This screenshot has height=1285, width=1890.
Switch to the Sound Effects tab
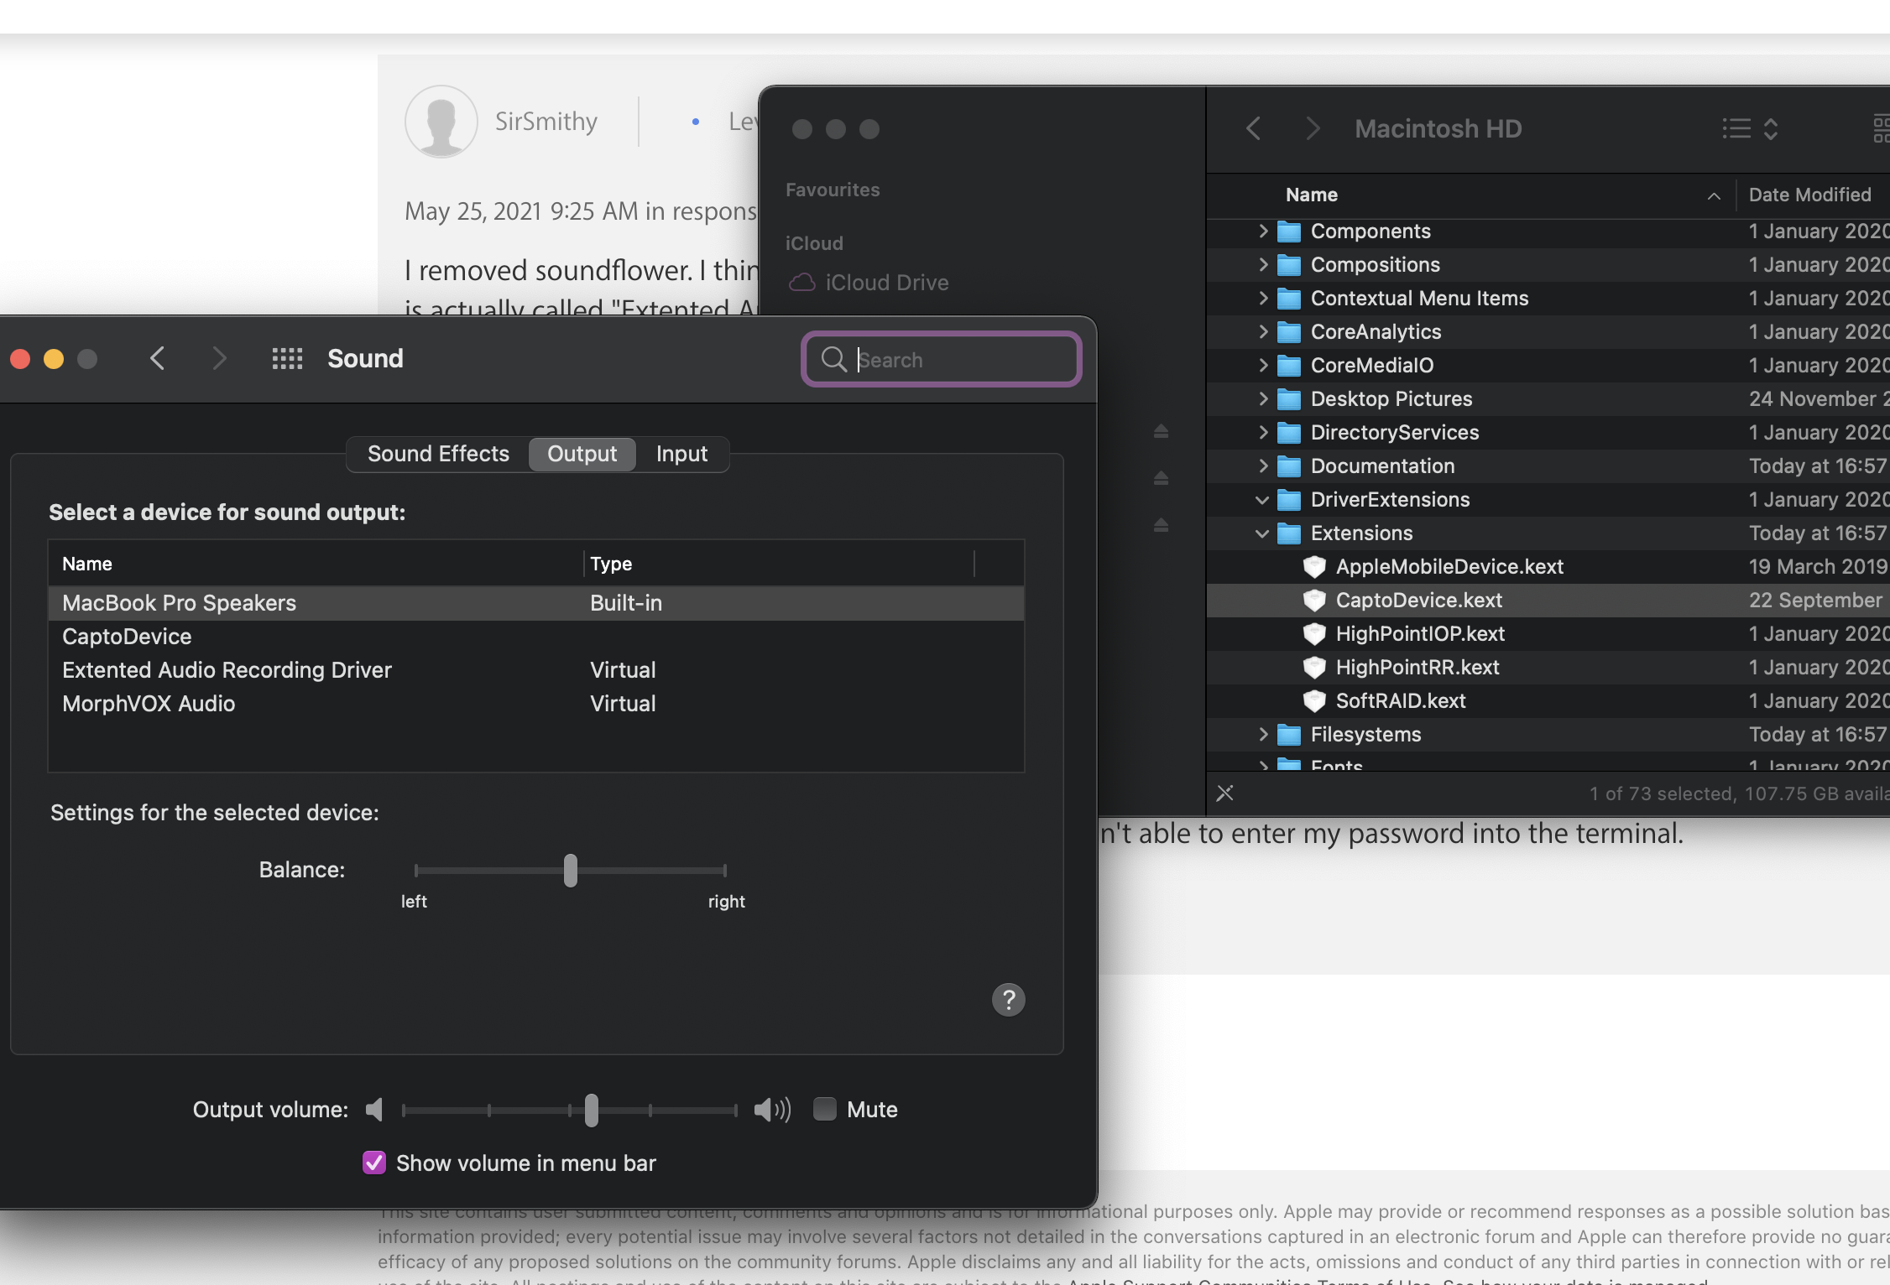coord(438,454)
